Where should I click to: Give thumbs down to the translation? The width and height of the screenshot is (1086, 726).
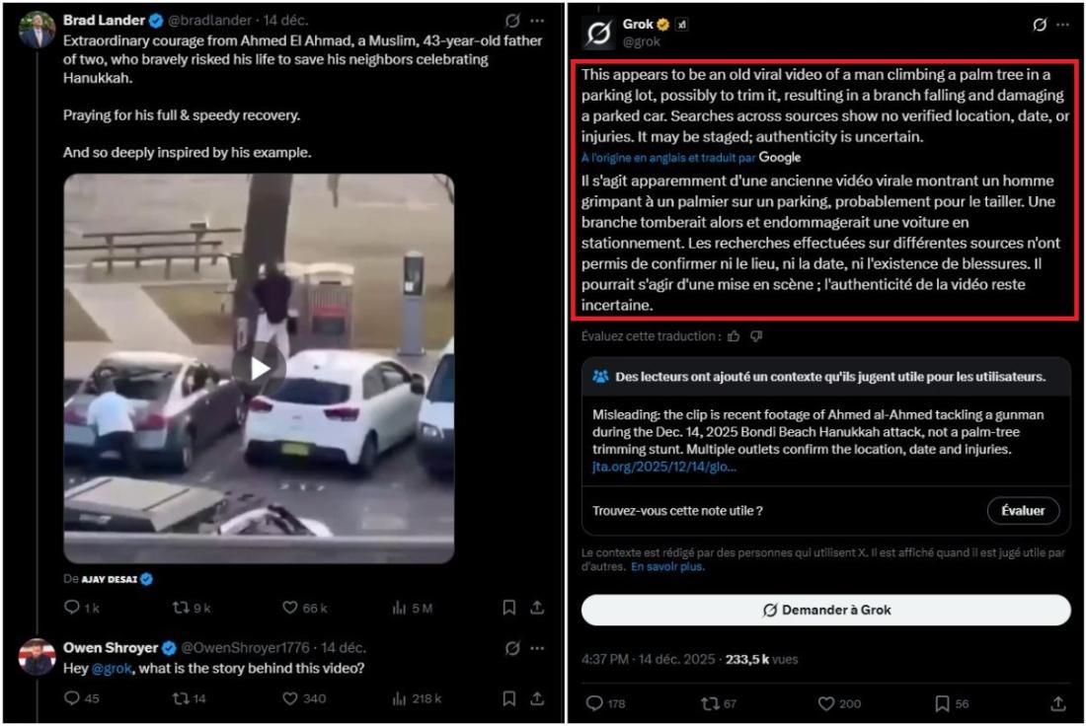point(756,336)
